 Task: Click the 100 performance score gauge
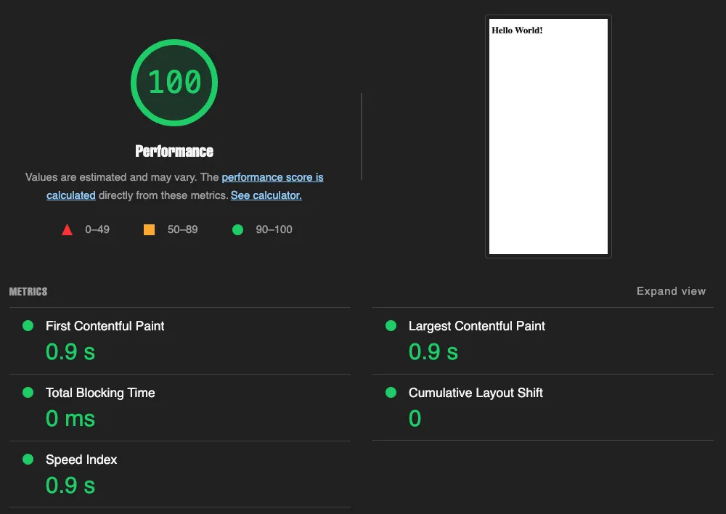pos(174,83)
